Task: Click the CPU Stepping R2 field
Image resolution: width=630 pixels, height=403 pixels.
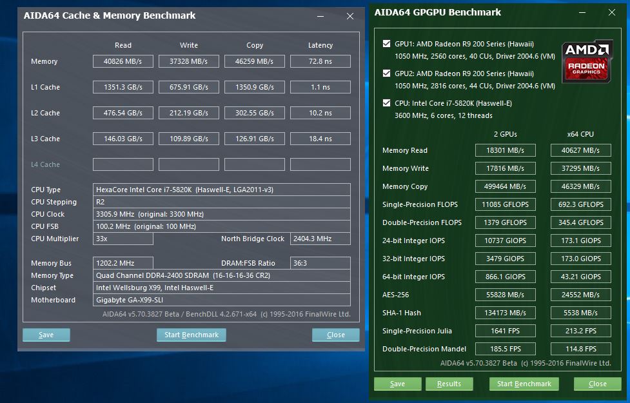Action: (x=221, y=202)
